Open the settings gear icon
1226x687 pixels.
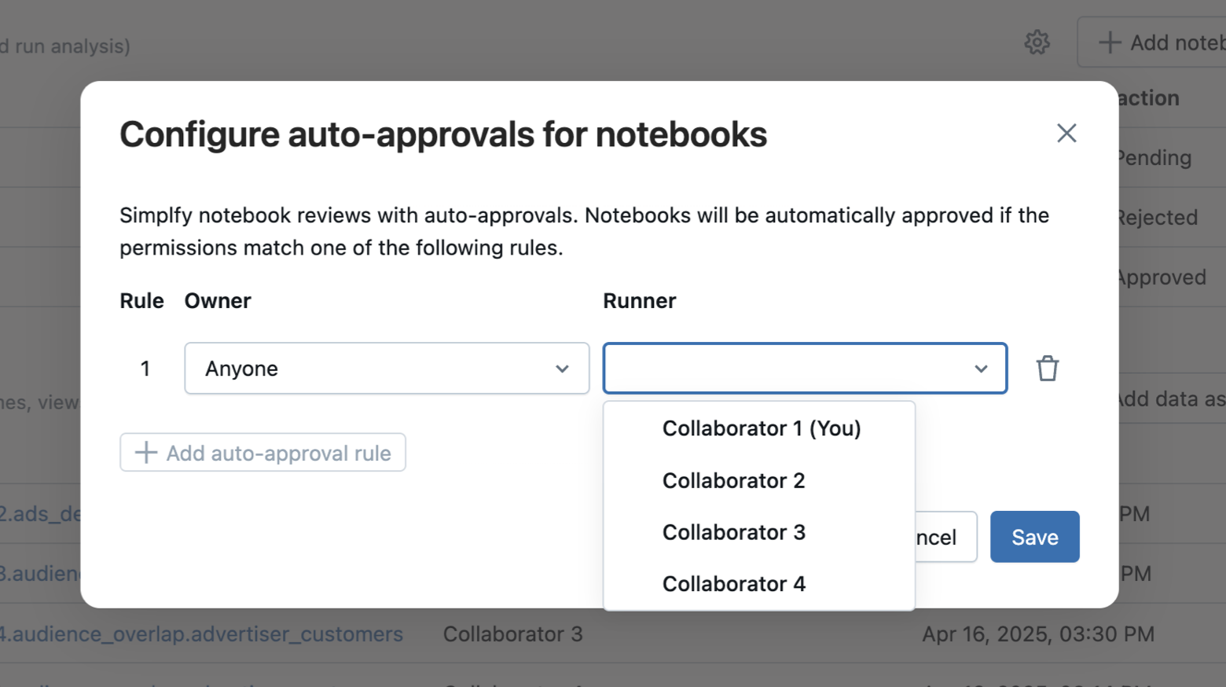coord(1037,42)
